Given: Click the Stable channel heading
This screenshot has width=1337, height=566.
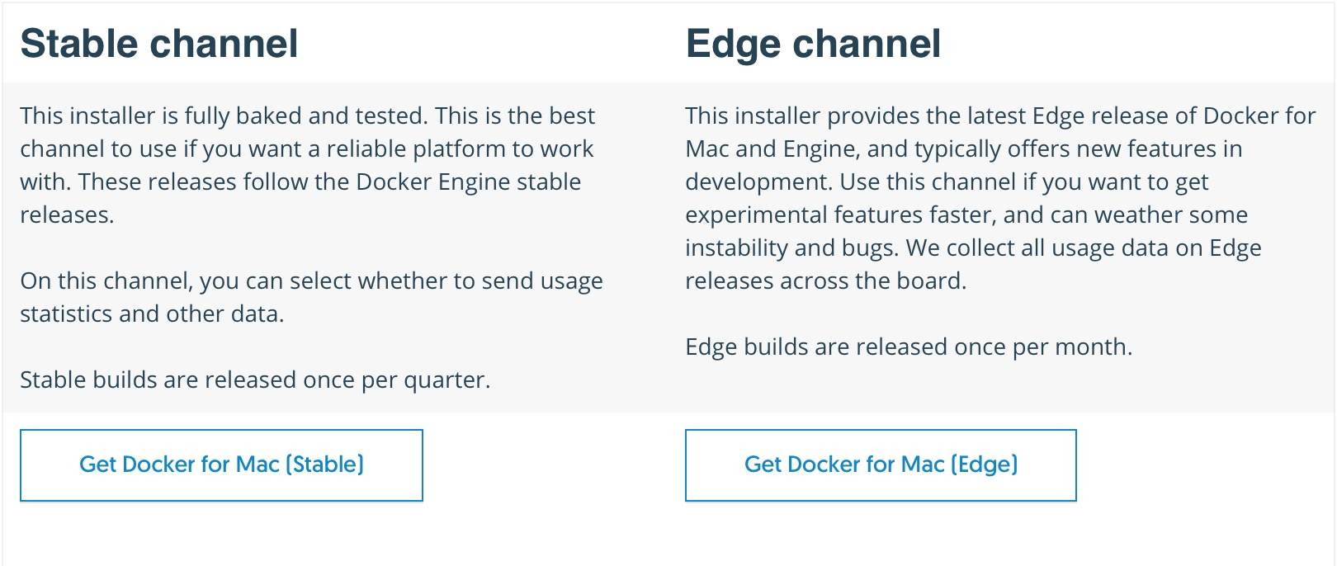Looking at the screenshot, I should [159, 44].
